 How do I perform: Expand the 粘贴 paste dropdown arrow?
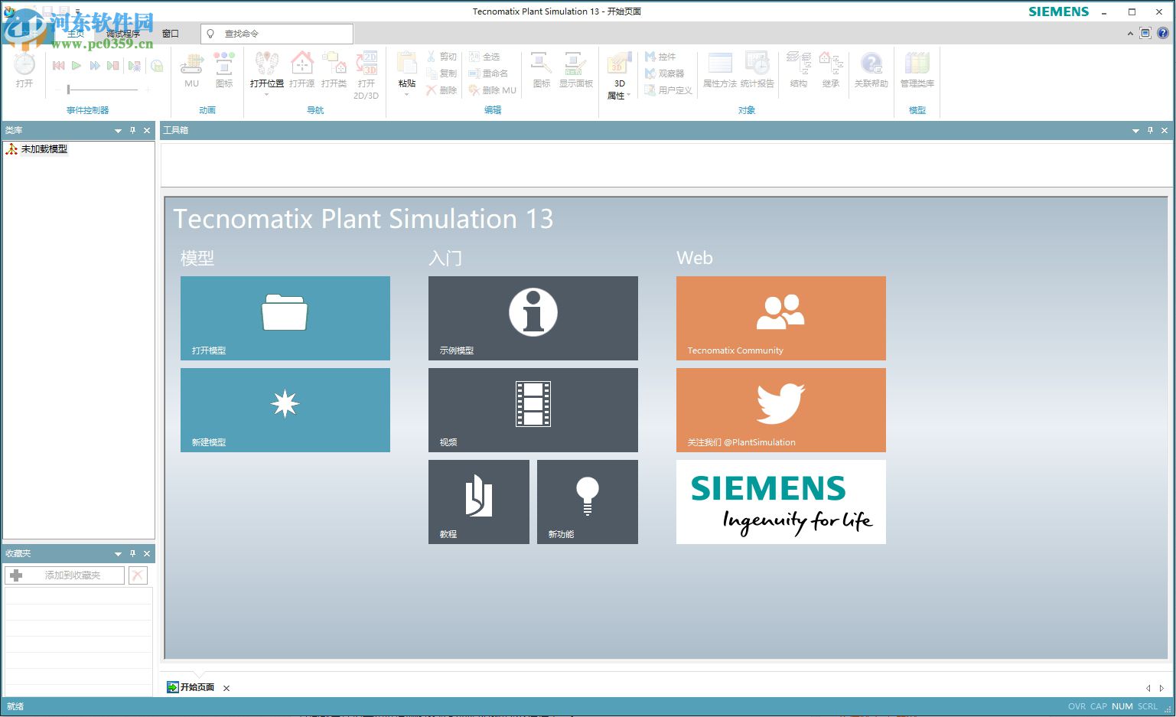point(407,94)
